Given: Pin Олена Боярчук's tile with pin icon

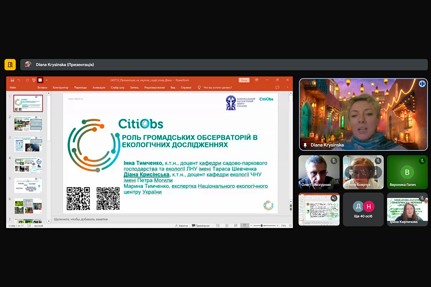Looking at the screenshot, I should [x=351, y=172].
